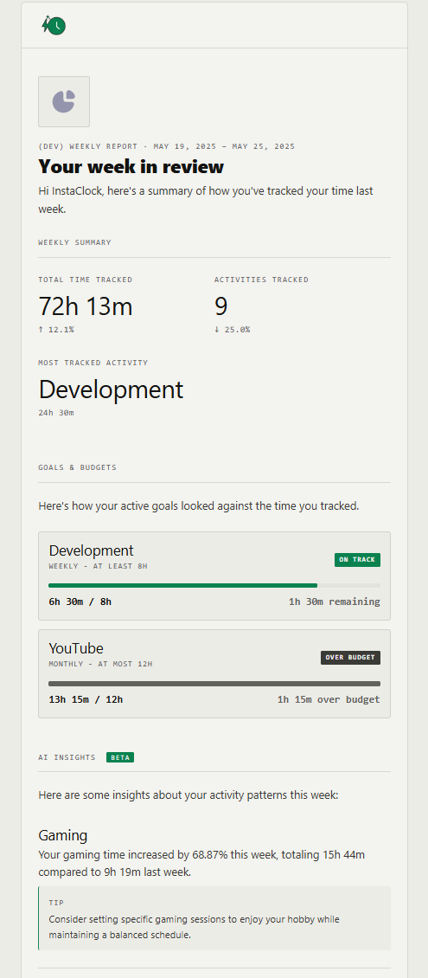The width and height of the screenshot is (428, 978).
Task: Click the green BETA badge
Action: [x=120, y=757]
